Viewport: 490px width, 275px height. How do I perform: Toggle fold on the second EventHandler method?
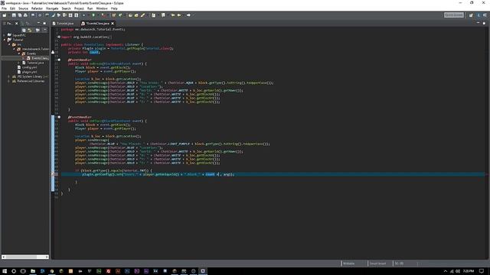coord(59,117)
